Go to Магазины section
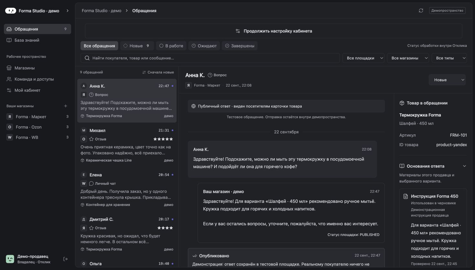The height and width of the screenshot is (270, 475). coord(38,68)
